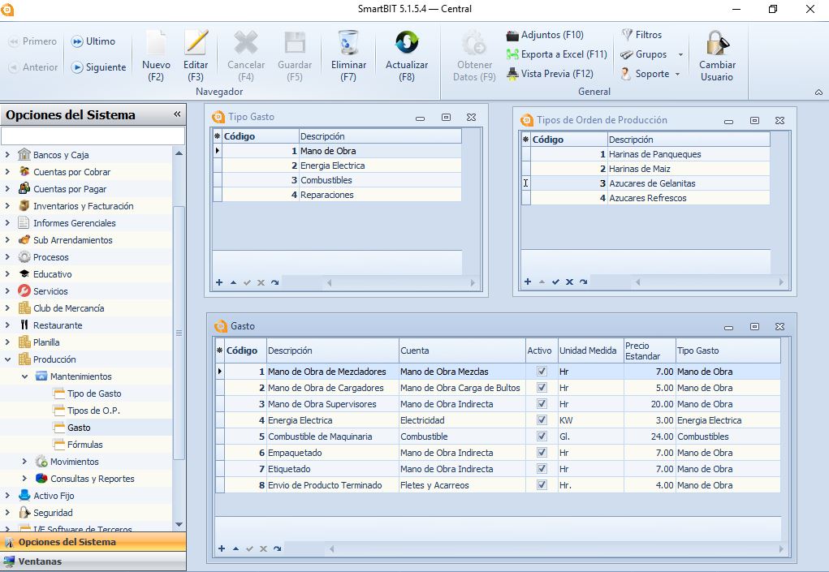Click the Cambiar Usuario padlock icon
Image resolution: width=829 pixels, height=572 pixels.
[717, 43]
